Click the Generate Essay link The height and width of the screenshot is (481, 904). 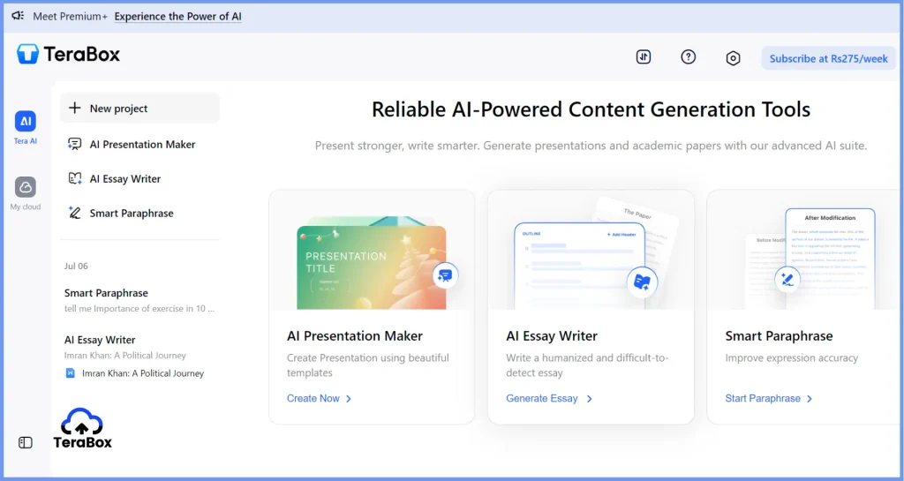pos(542,398)
